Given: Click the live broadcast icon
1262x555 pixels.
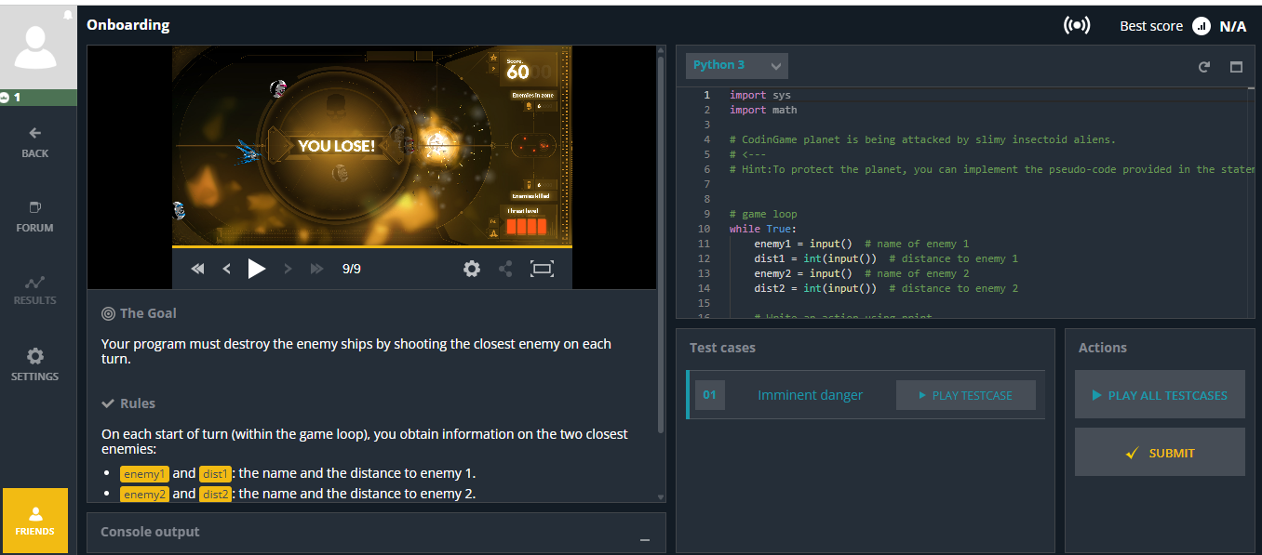Looking at the screenshot, I should point(1077,25).
